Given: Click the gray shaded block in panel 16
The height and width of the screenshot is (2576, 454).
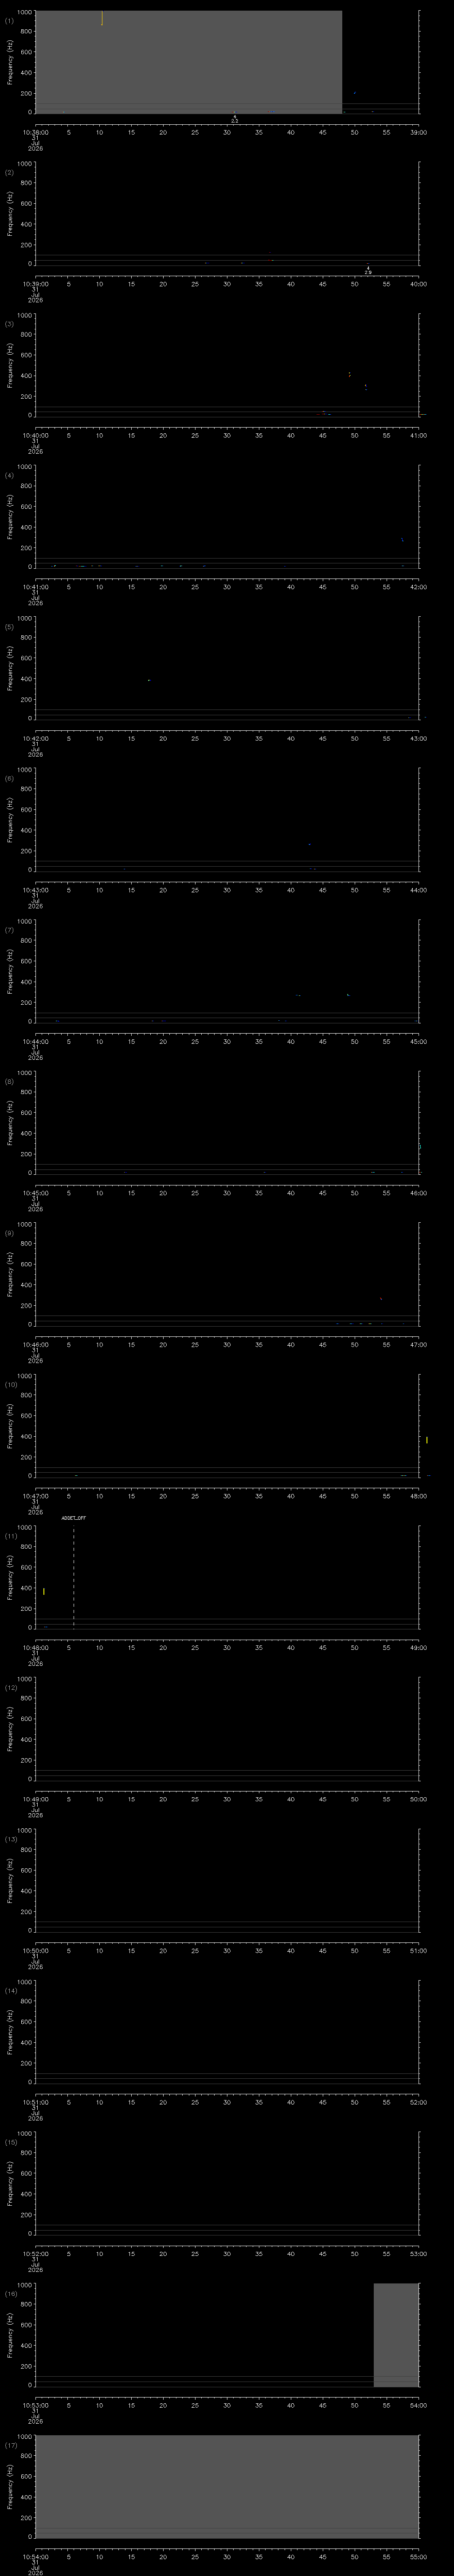Looking at the screenshot, I should tap(396, 2335).
